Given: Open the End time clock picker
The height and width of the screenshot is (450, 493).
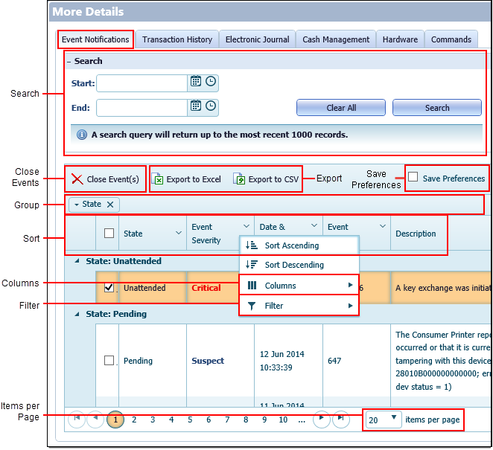Looking at the screenshot, I should (x=211, y=106).
